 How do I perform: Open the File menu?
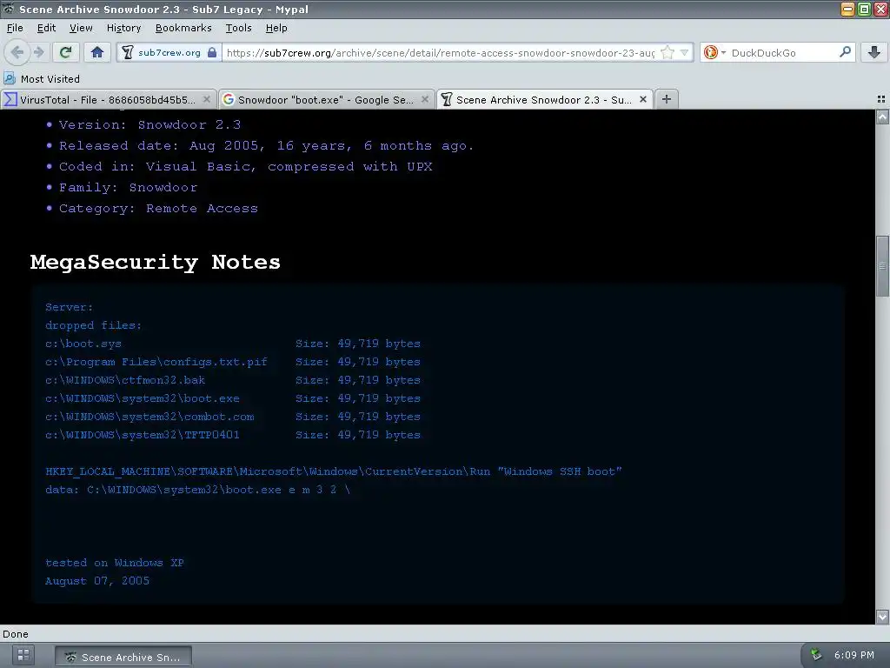[15, 28]
